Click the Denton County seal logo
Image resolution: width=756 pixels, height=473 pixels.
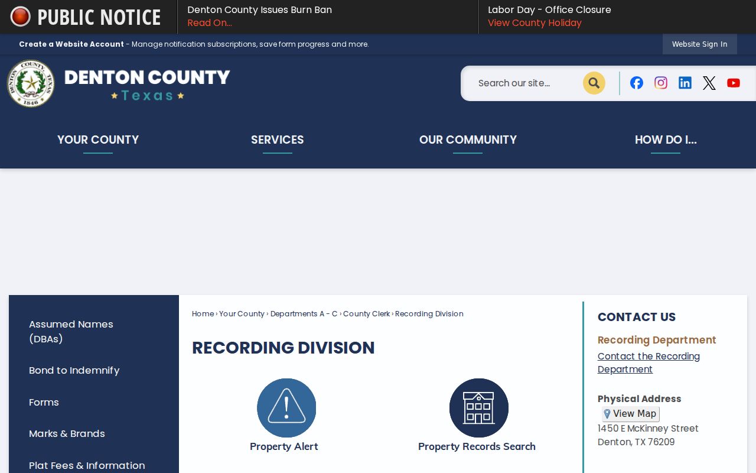[x=31, y=83]
